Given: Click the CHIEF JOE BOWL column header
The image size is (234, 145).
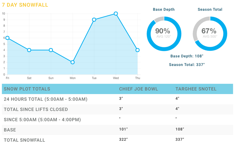Looking at the screenshot, I should (138, 89).
